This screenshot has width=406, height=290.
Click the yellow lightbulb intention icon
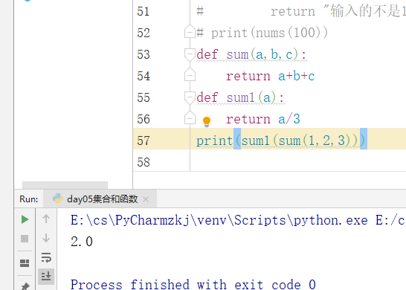[207, 121]
